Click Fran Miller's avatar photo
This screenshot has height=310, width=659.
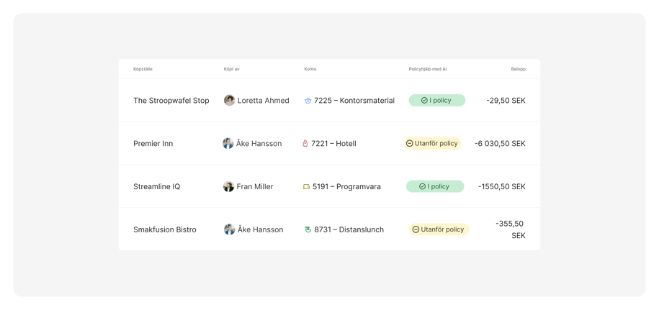click(x=228, y=186)
